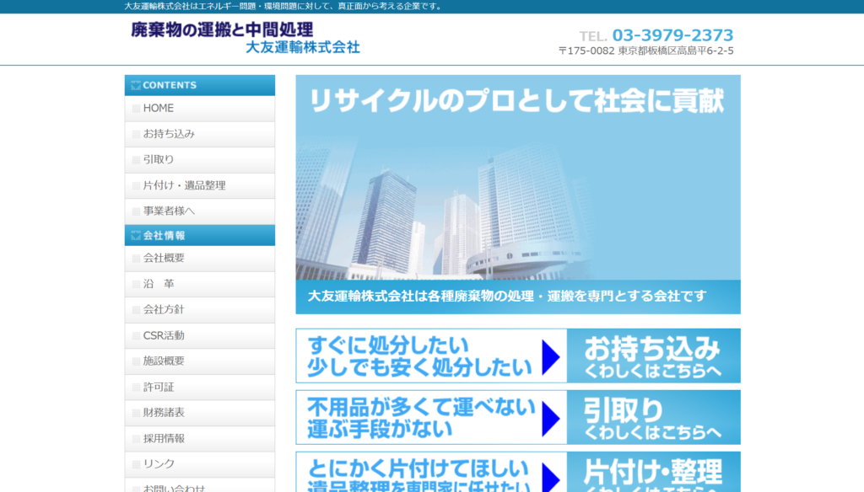Open the 引取り sidebar link

point(159,160)
